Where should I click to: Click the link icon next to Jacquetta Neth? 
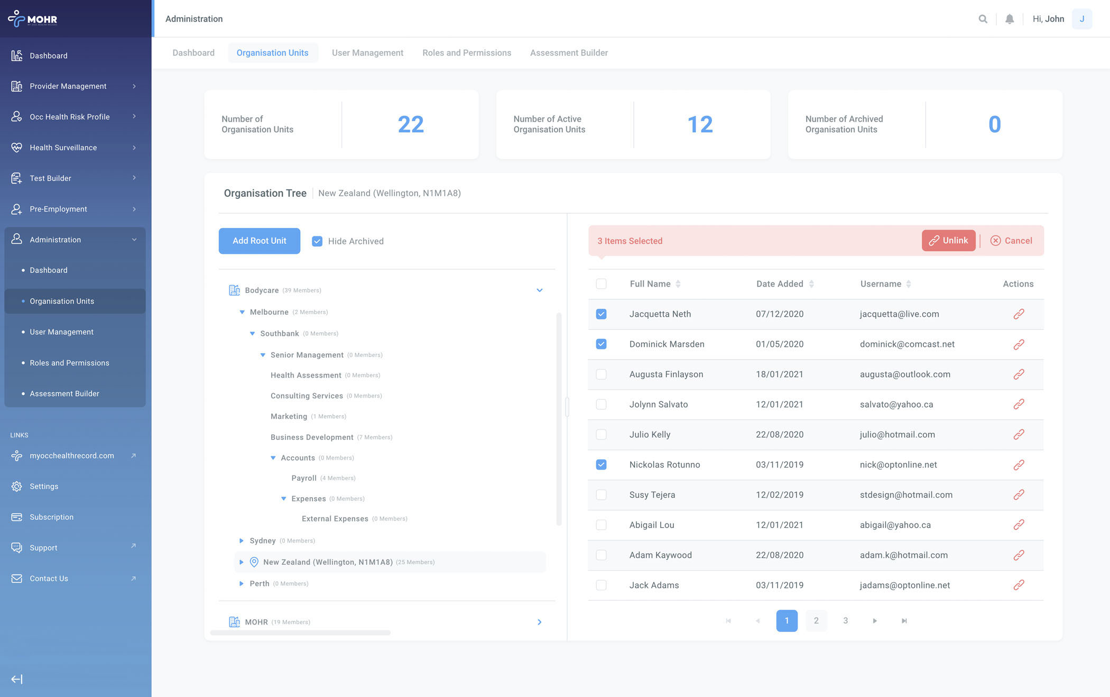pyautogui.click(x=1019, y=314)
